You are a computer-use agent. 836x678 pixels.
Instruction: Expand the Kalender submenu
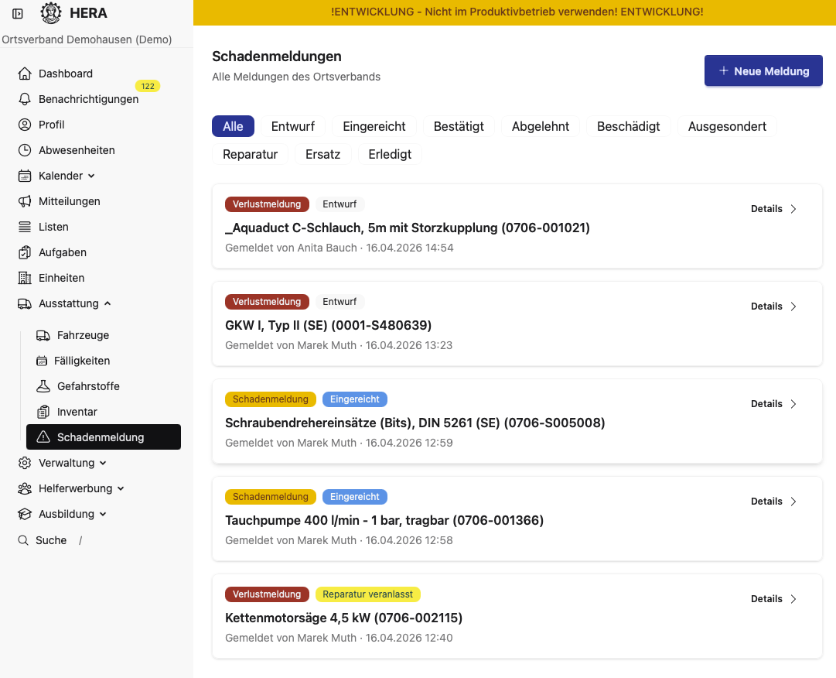click(91, 176)
